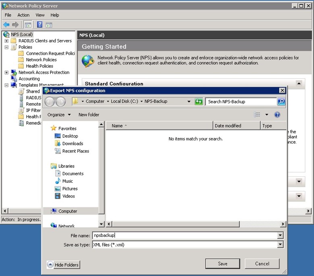314x276 pixels.
Task: Click into Search NPS-Backup field
Action: [241, 102]
